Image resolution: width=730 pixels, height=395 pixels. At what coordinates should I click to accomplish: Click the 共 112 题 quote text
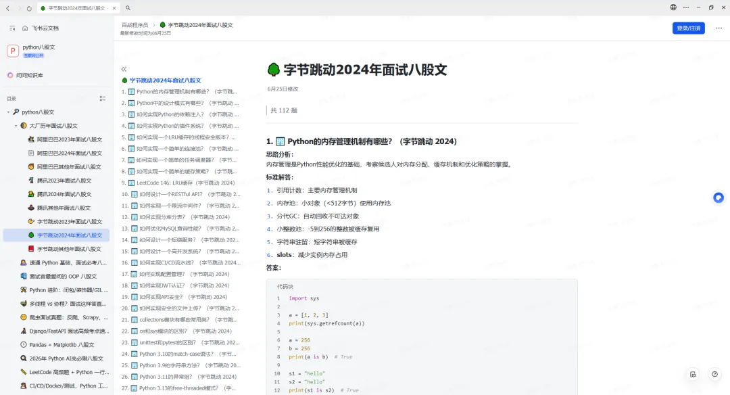[283, 110]
